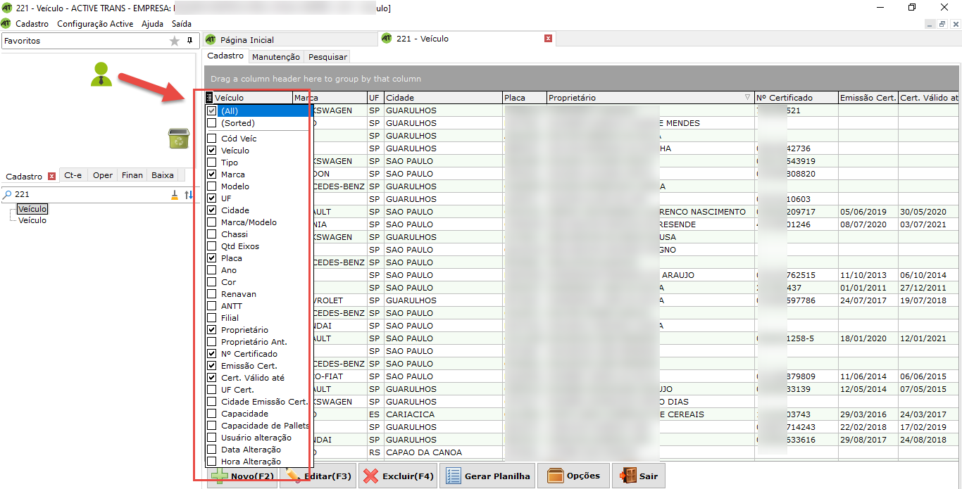Screen dimensions: 962x489
Task: Enable the Cód Veíc column checkbox
Action: 212,139
